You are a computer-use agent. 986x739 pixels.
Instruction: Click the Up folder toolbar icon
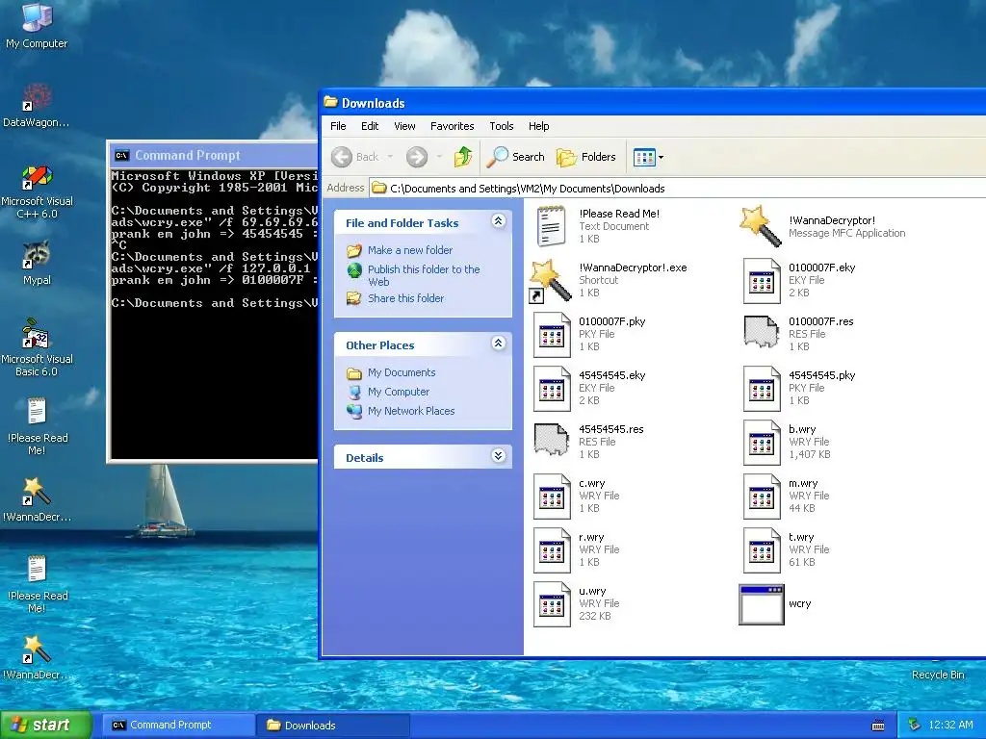[463, 157]
